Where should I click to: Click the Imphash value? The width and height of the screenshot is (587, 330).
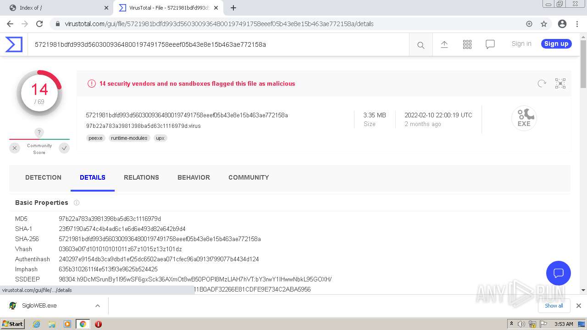point(108,269)
